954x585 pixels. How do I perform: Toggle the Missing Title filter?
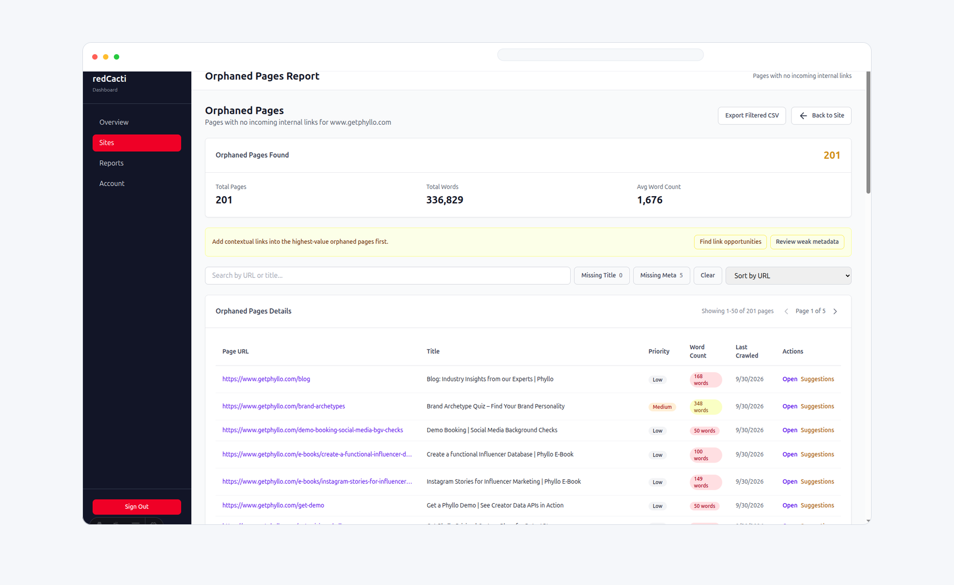[x=602, y=276]
